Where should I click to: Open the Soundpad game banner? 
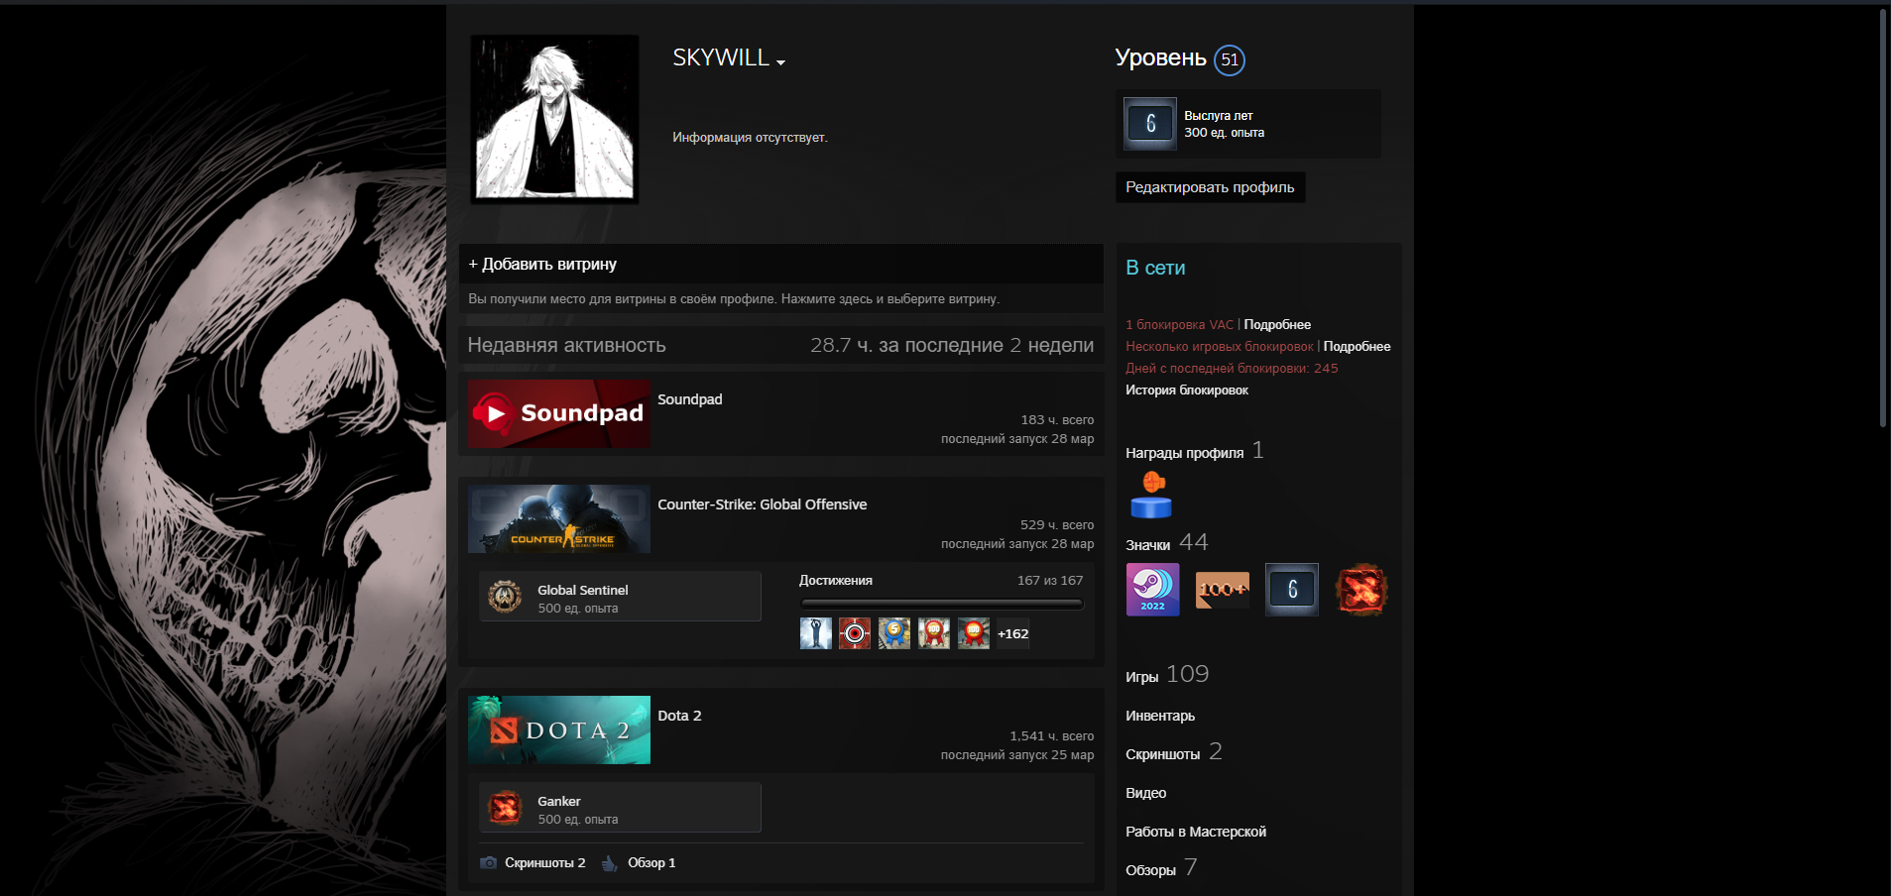pos(559,413)
